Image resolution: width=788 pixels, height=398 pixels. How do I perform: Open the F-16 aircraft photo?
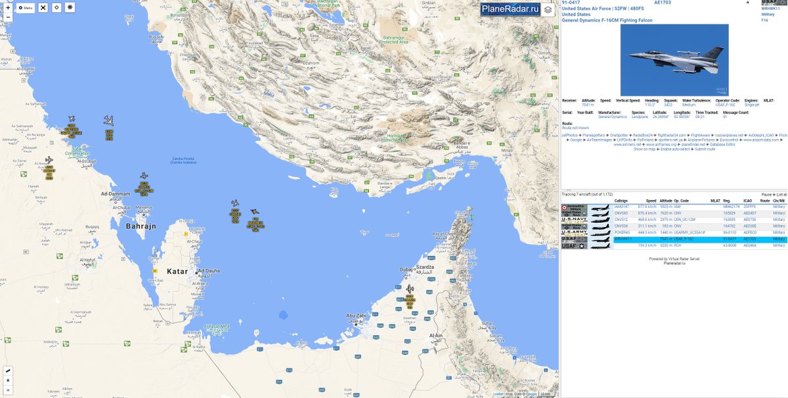[674, 59]
